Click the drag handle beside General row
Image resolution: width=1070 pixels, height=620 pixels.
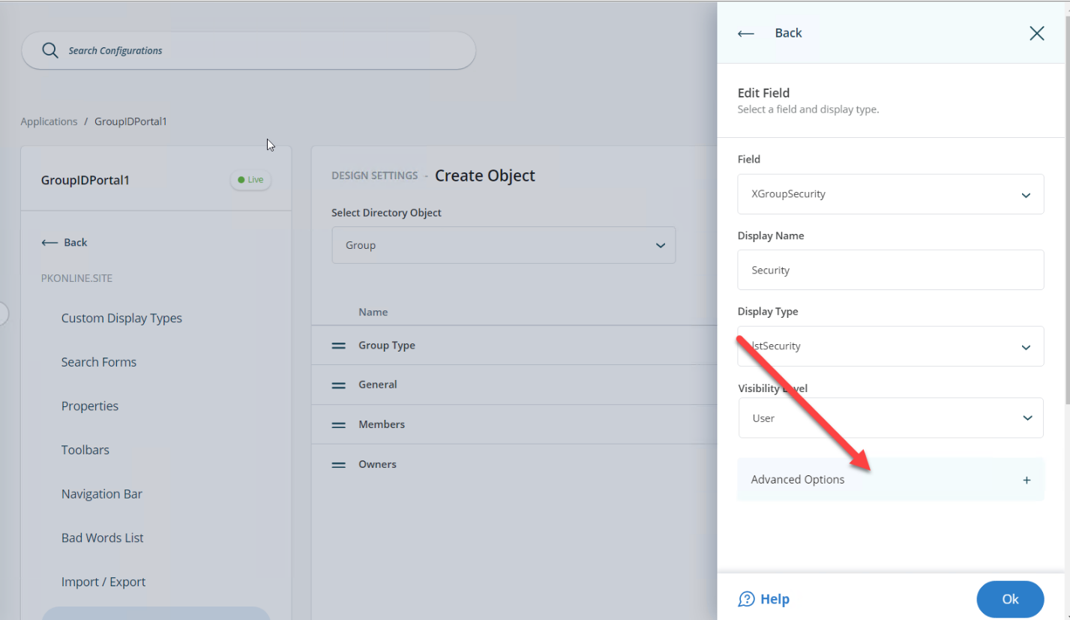coord(338,384)
